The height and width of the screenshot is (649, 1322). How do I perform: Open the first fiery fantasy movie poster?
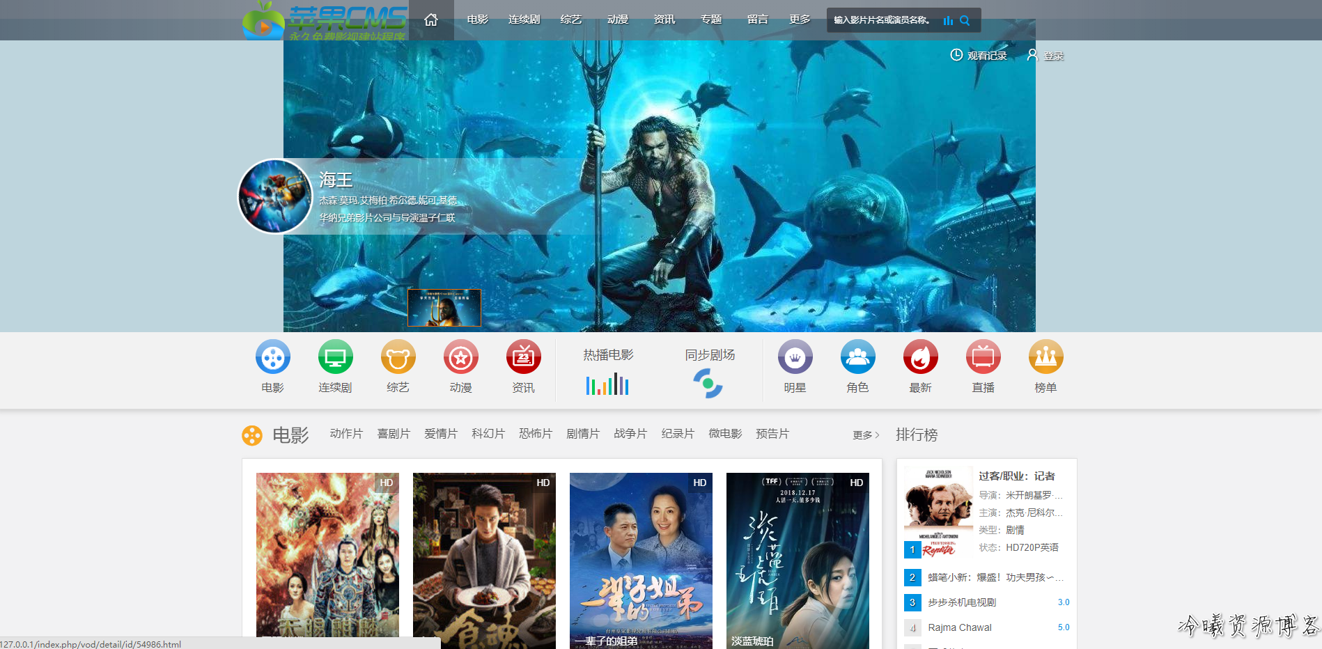click(327, 561)
